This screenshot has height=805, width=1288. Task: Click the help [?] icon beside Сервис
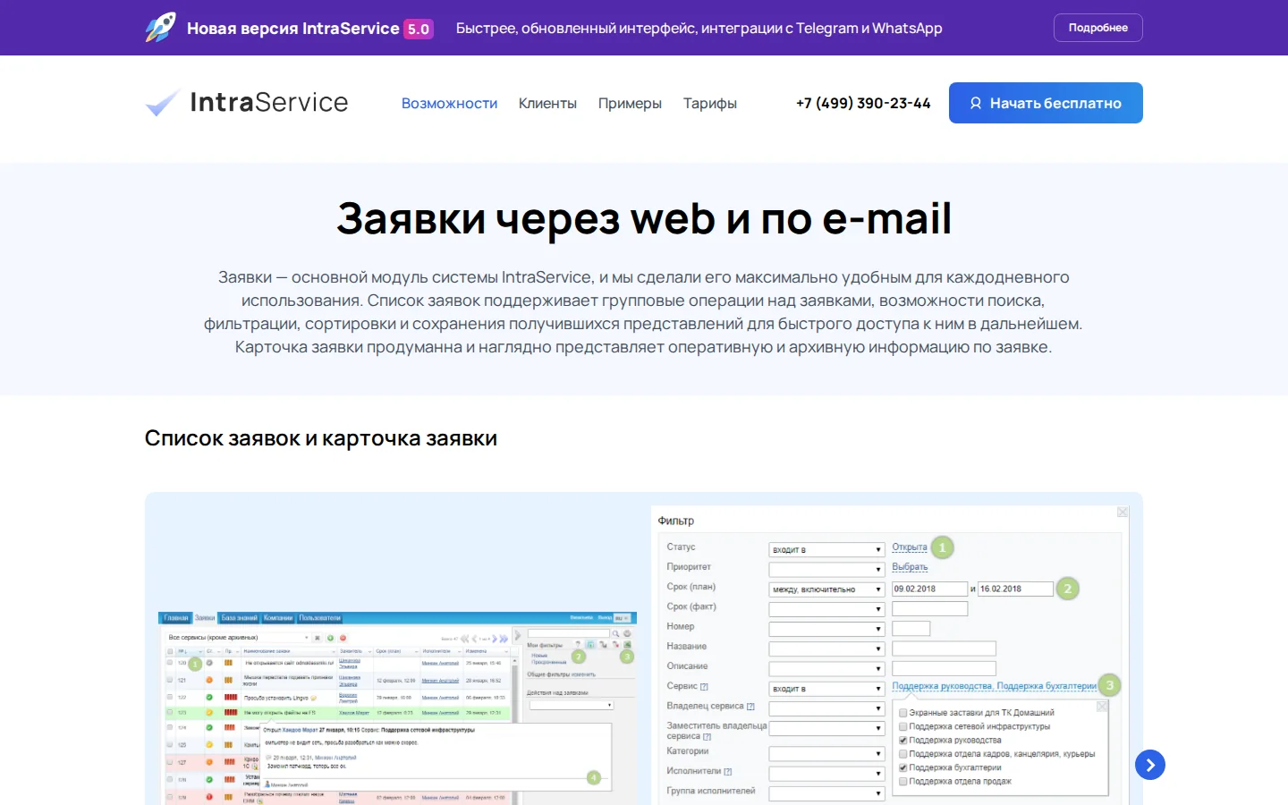pos(704,687)
